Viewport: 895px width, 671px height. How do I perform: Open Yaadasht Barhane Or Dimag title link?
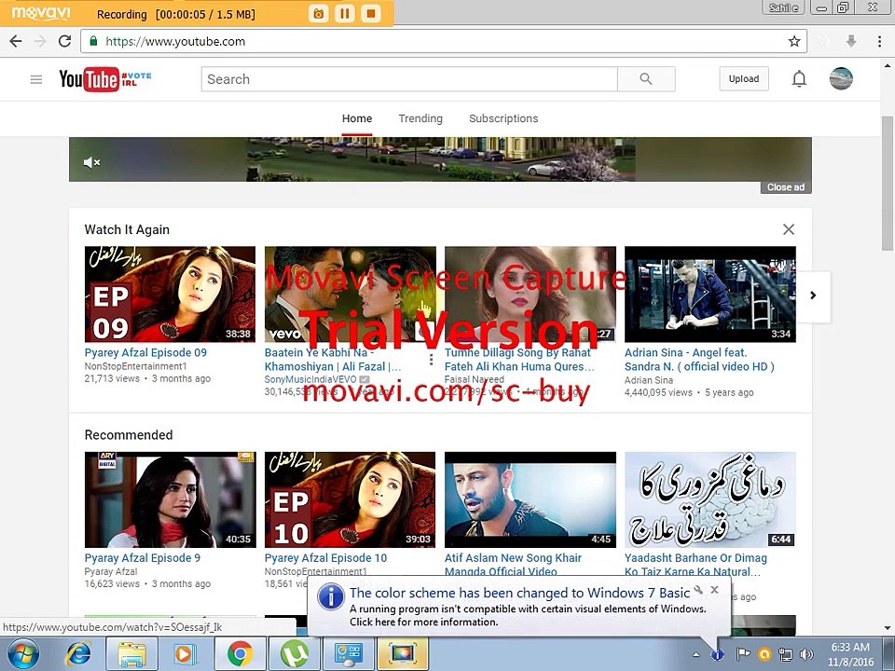click(x=695, y=565)
